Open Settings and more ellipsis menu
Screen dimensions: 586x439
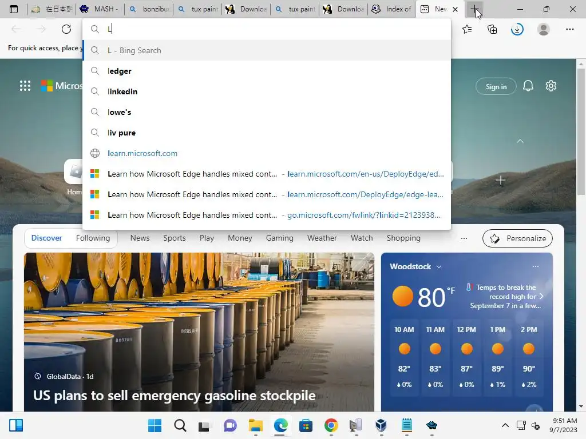569,29
